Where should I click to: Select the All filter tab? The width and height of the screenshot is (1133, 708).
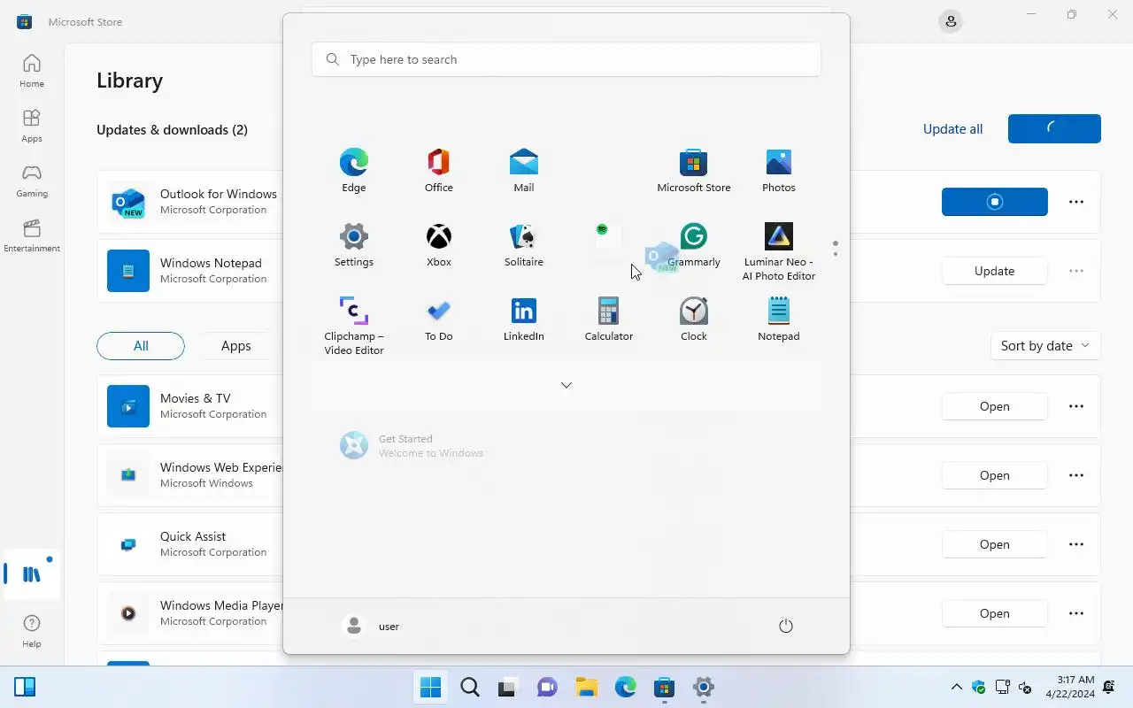pyautogui.click(x=141, y=346)
